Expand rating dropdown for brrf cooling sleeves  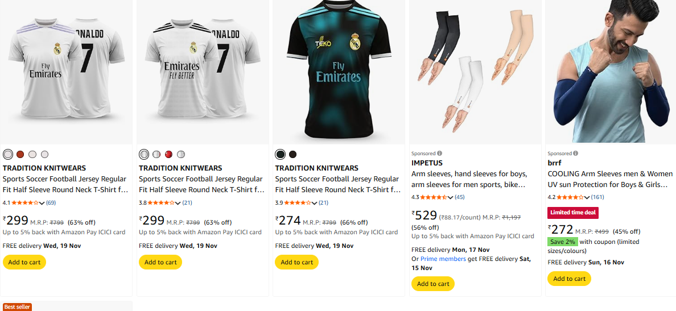click(x=587, y=198)
